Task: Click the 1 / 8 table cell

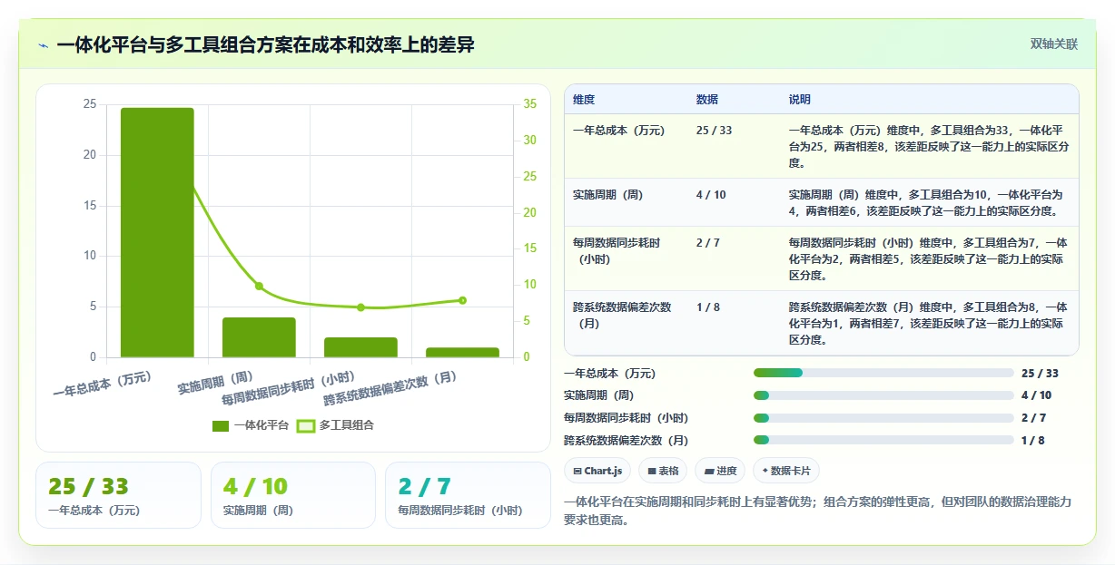Action: (x=707, y=307)
